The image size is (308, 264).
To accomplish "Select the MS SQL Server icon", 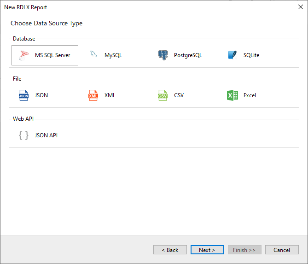I will coord(24,55).
